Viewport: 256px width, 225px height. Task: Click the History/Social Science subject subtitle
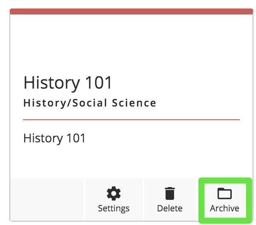click(x=90, y=103)
